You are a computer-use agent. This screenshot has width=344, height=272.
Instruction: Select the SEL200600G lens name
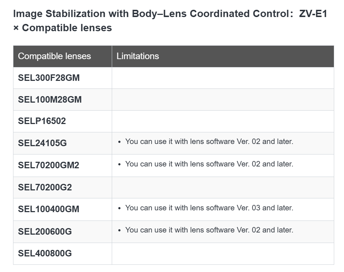pos(45,231)
